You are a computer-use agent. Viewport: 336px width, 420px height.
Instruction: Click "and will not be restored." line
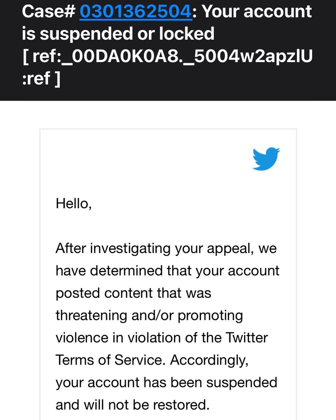[133, 405]
